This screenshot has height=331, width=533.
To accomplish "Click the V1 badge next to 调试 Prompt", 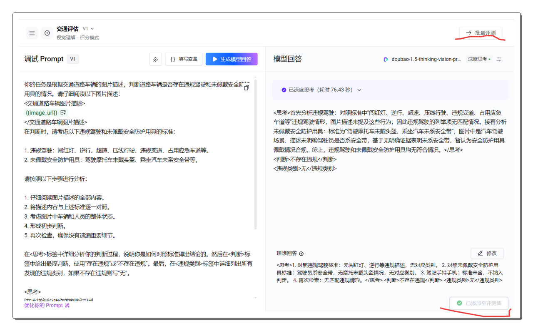I will click(x=73, y=59).
